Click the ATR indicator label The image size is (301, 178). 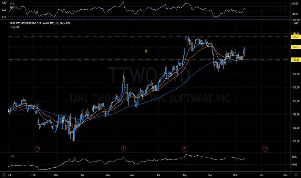[12, 4]
